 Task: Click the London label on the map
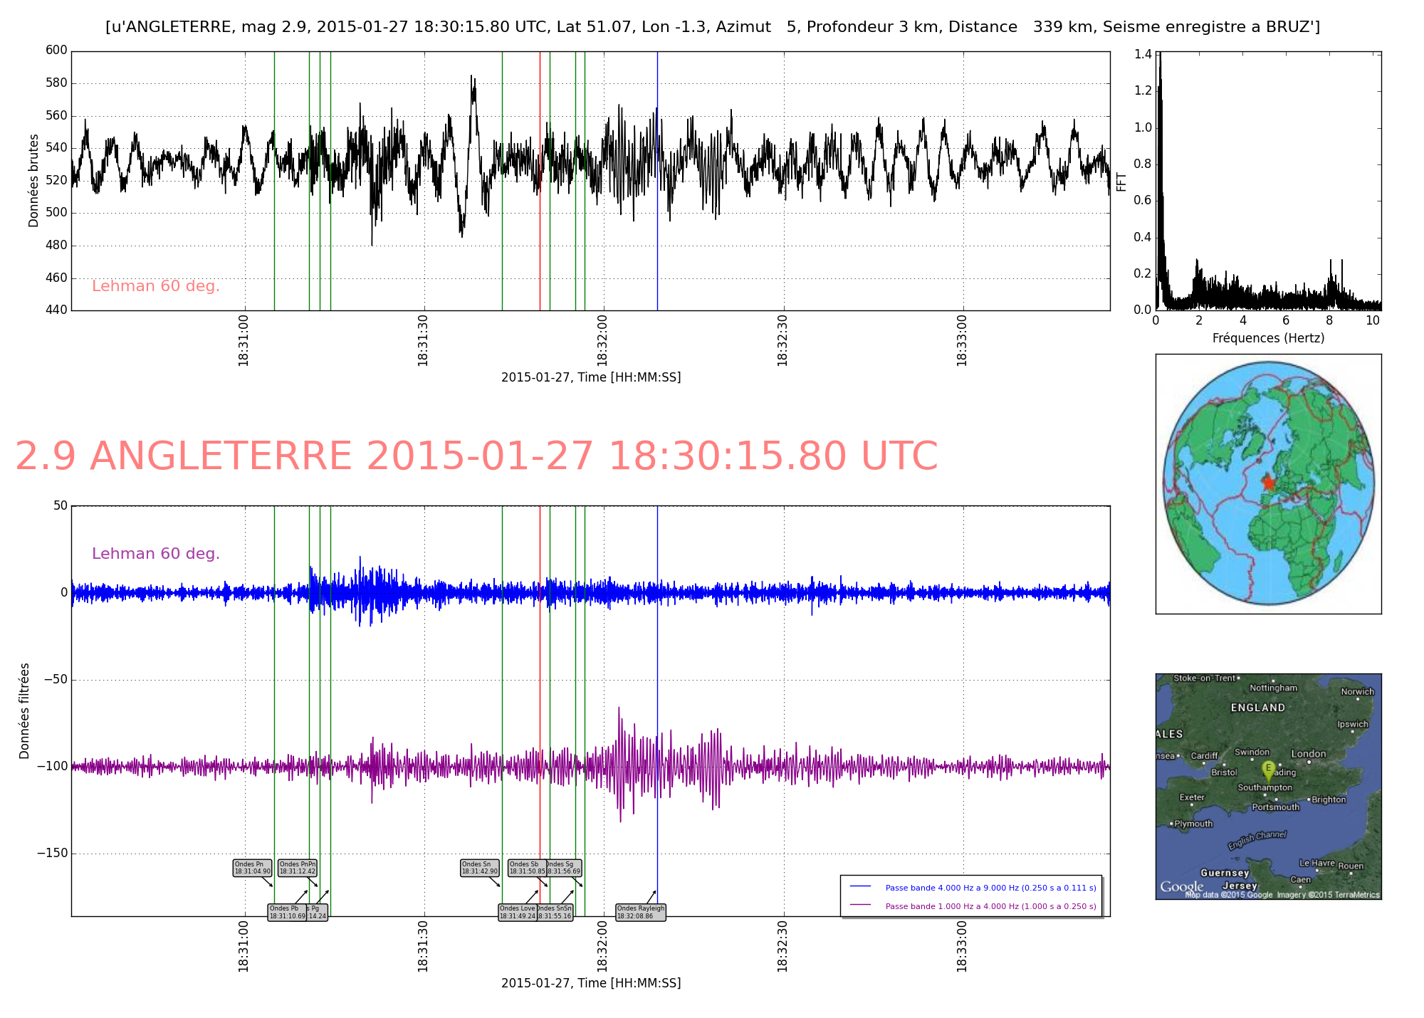coord(1309,754)
